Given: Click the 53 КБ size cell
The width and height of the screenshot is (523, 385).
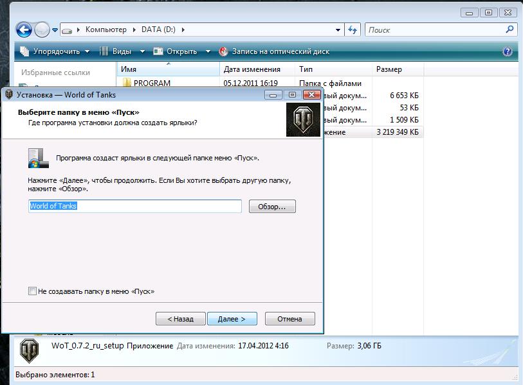Looking at the screenshot, I should pos(409,108).
